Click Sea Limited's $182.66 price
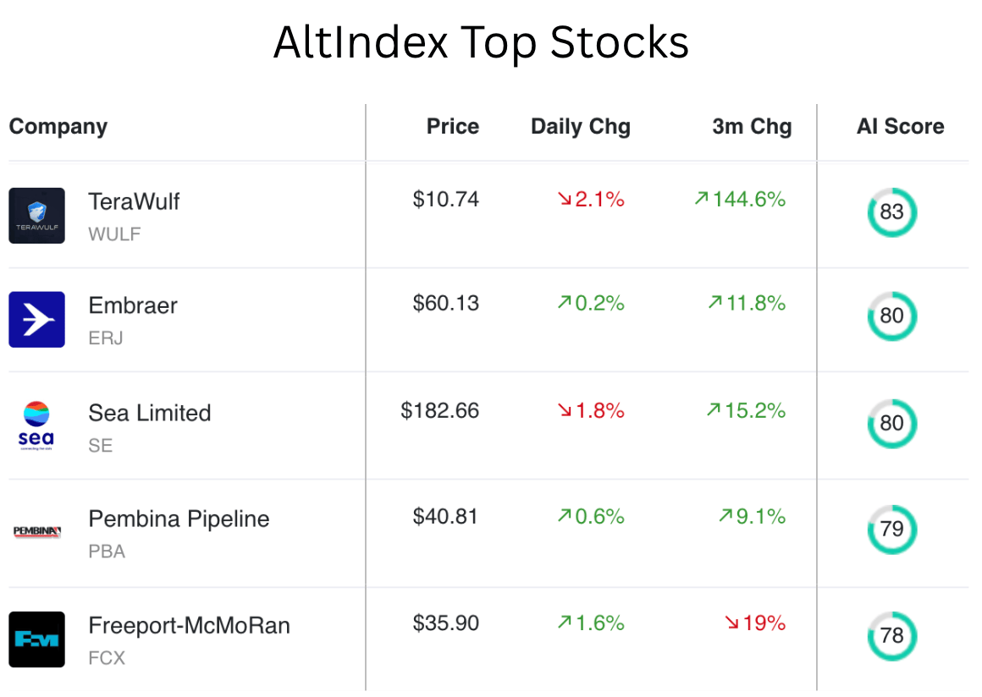This screenshot has height=697, width=982. [439, 411]
